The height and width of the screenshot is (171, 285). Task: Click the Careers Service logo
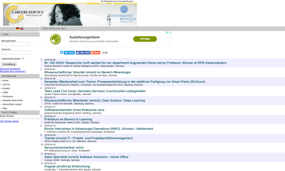[x=25, y=15]
